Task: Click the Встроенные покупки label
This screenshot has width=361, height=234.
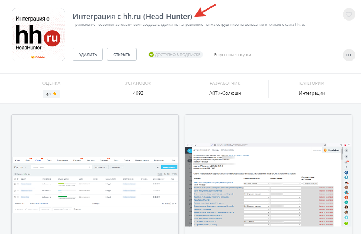Action: pos(232,55)
